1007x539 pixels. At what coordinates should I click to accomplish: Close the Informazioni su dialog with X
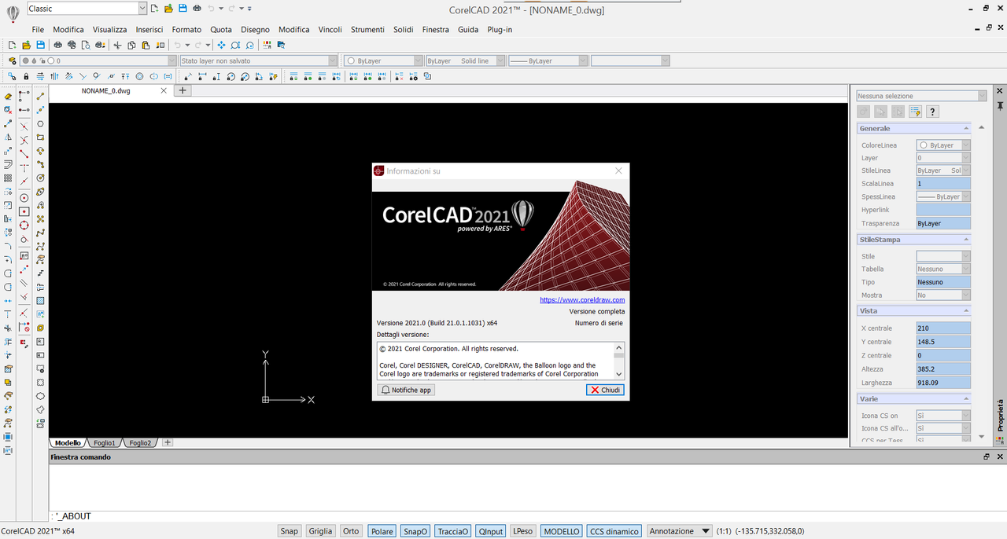[618, 170]
